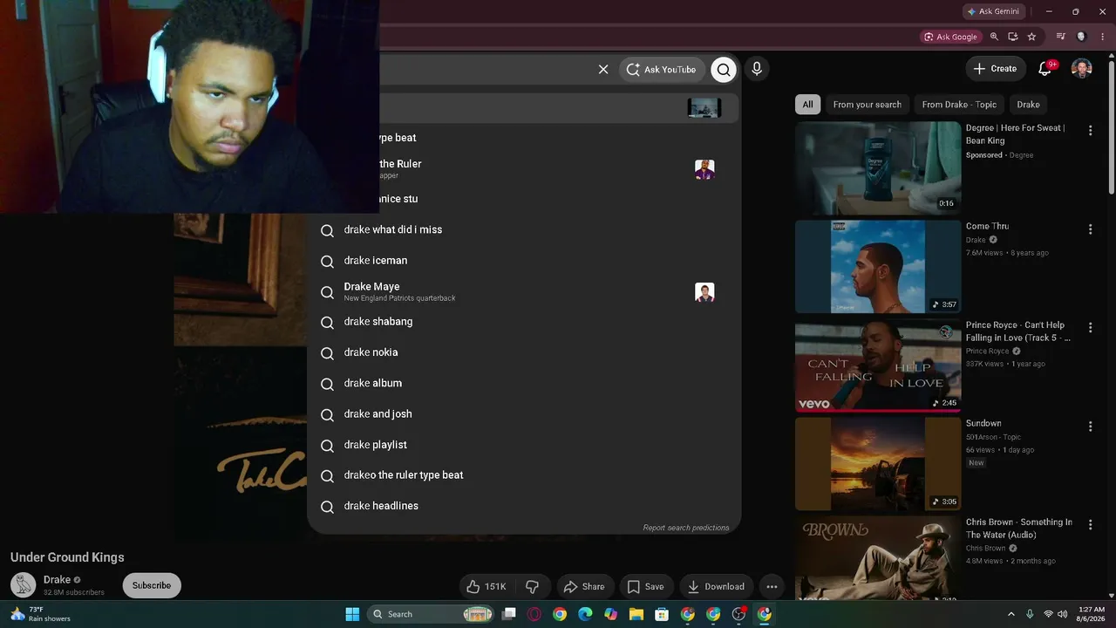Open the browser zoom magnifier icon
The height and width of the screenshot is (628, 1116).
pos(994,37)
